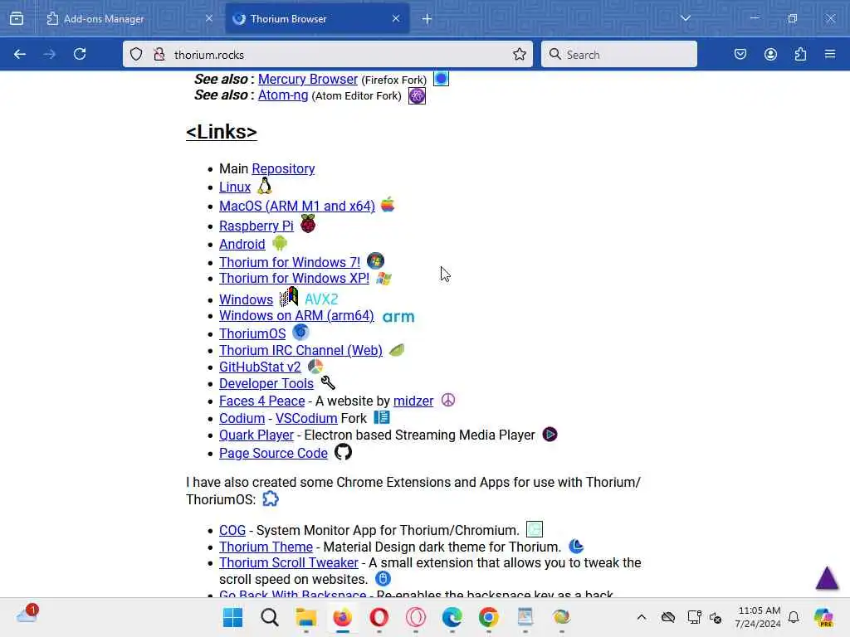Open Thorium for Windows 7! link
850x637 pixels.
[x=290, y=263]
